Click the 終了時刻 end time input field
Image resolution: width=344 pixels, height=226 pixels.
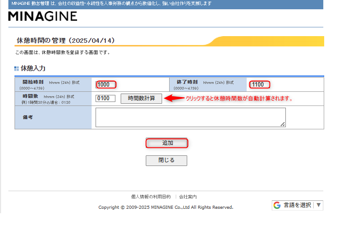260,84
